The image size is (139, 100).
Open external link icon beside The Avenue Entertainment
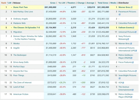[133, 90]
